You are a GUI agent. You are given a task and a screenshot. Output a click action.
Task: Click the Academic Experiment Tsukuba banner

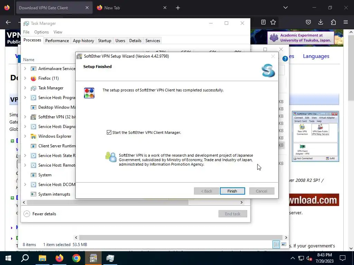[x=301, y=38]
